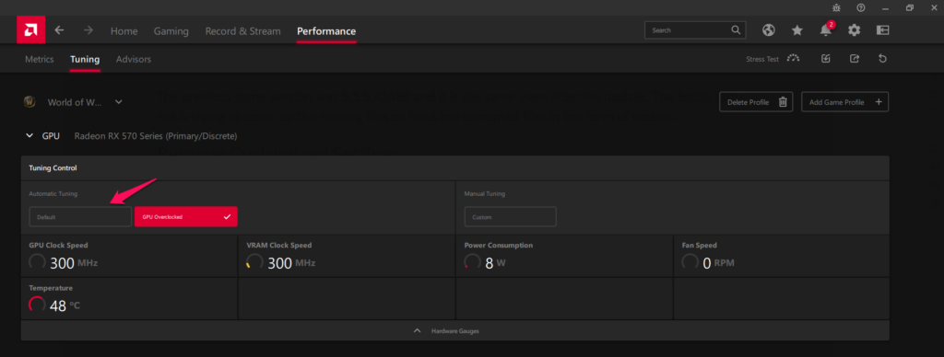Open the notifications bell
This screenshot has height=357, width=944.
[x=826, y=30]
